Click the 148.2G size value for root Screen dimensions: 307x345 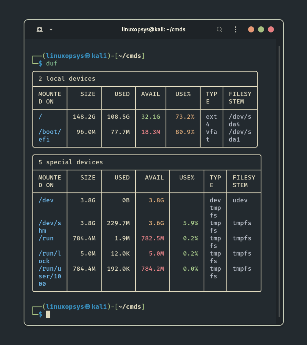pos(84,117)
